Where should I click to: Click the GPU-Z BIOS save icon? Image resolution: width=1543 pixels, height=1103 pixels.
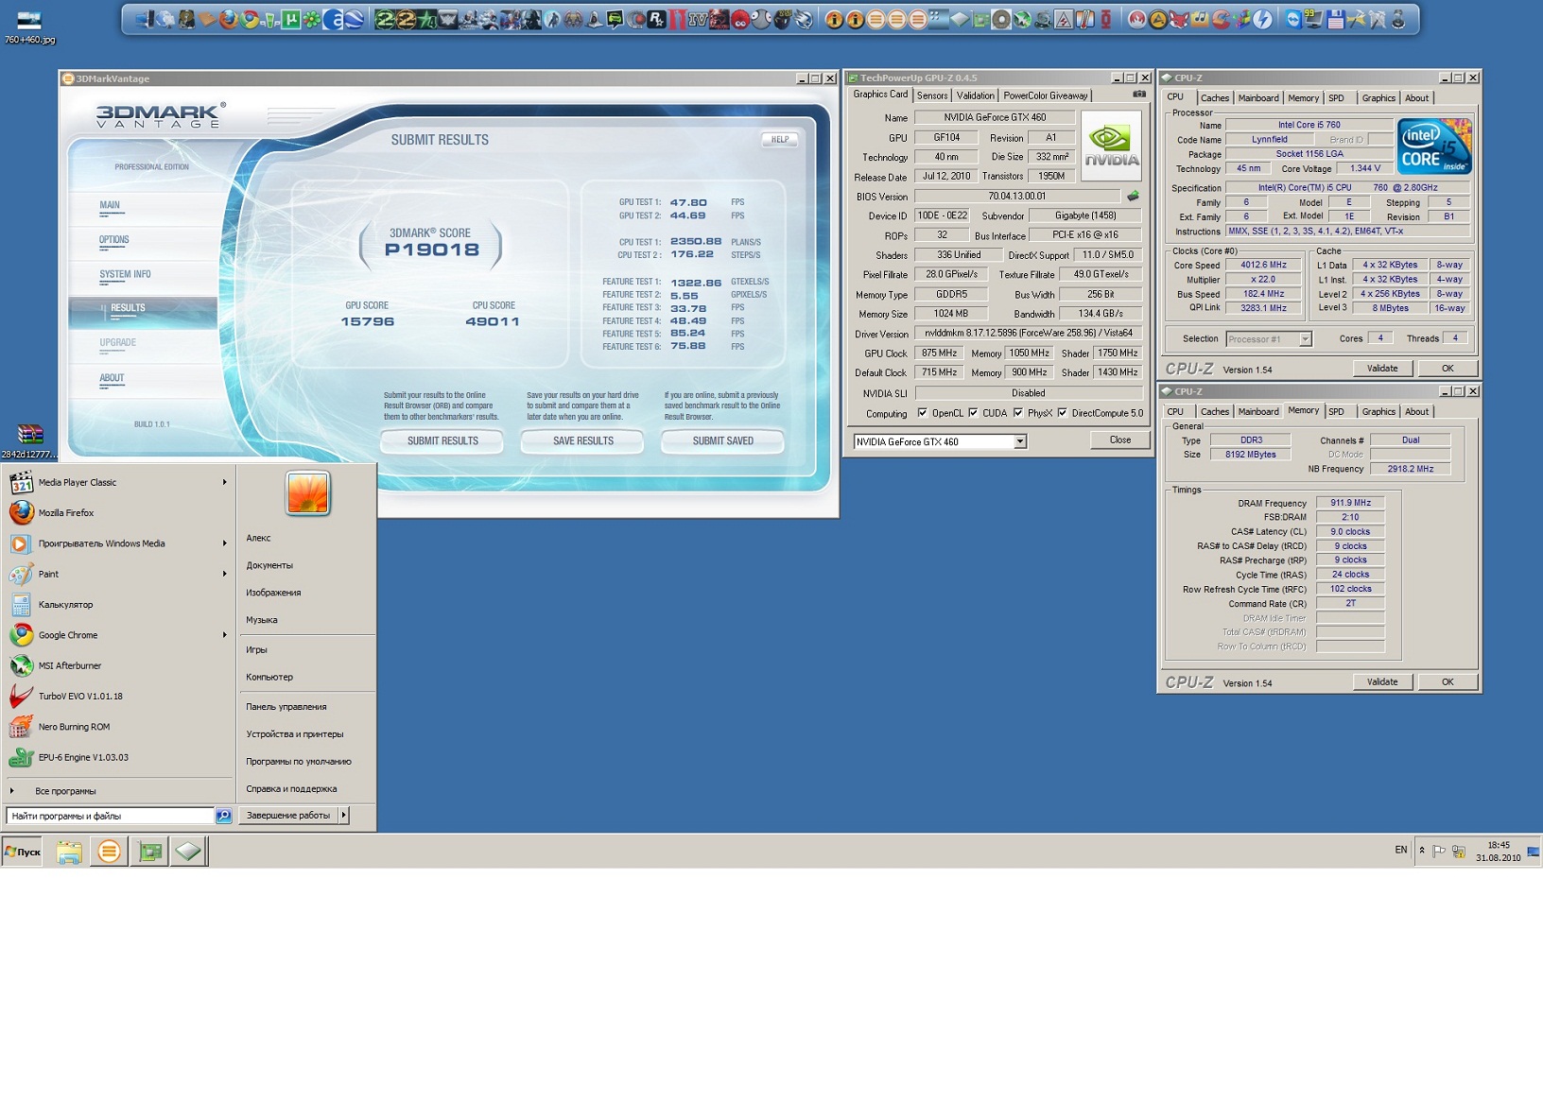coord(1133,197)
